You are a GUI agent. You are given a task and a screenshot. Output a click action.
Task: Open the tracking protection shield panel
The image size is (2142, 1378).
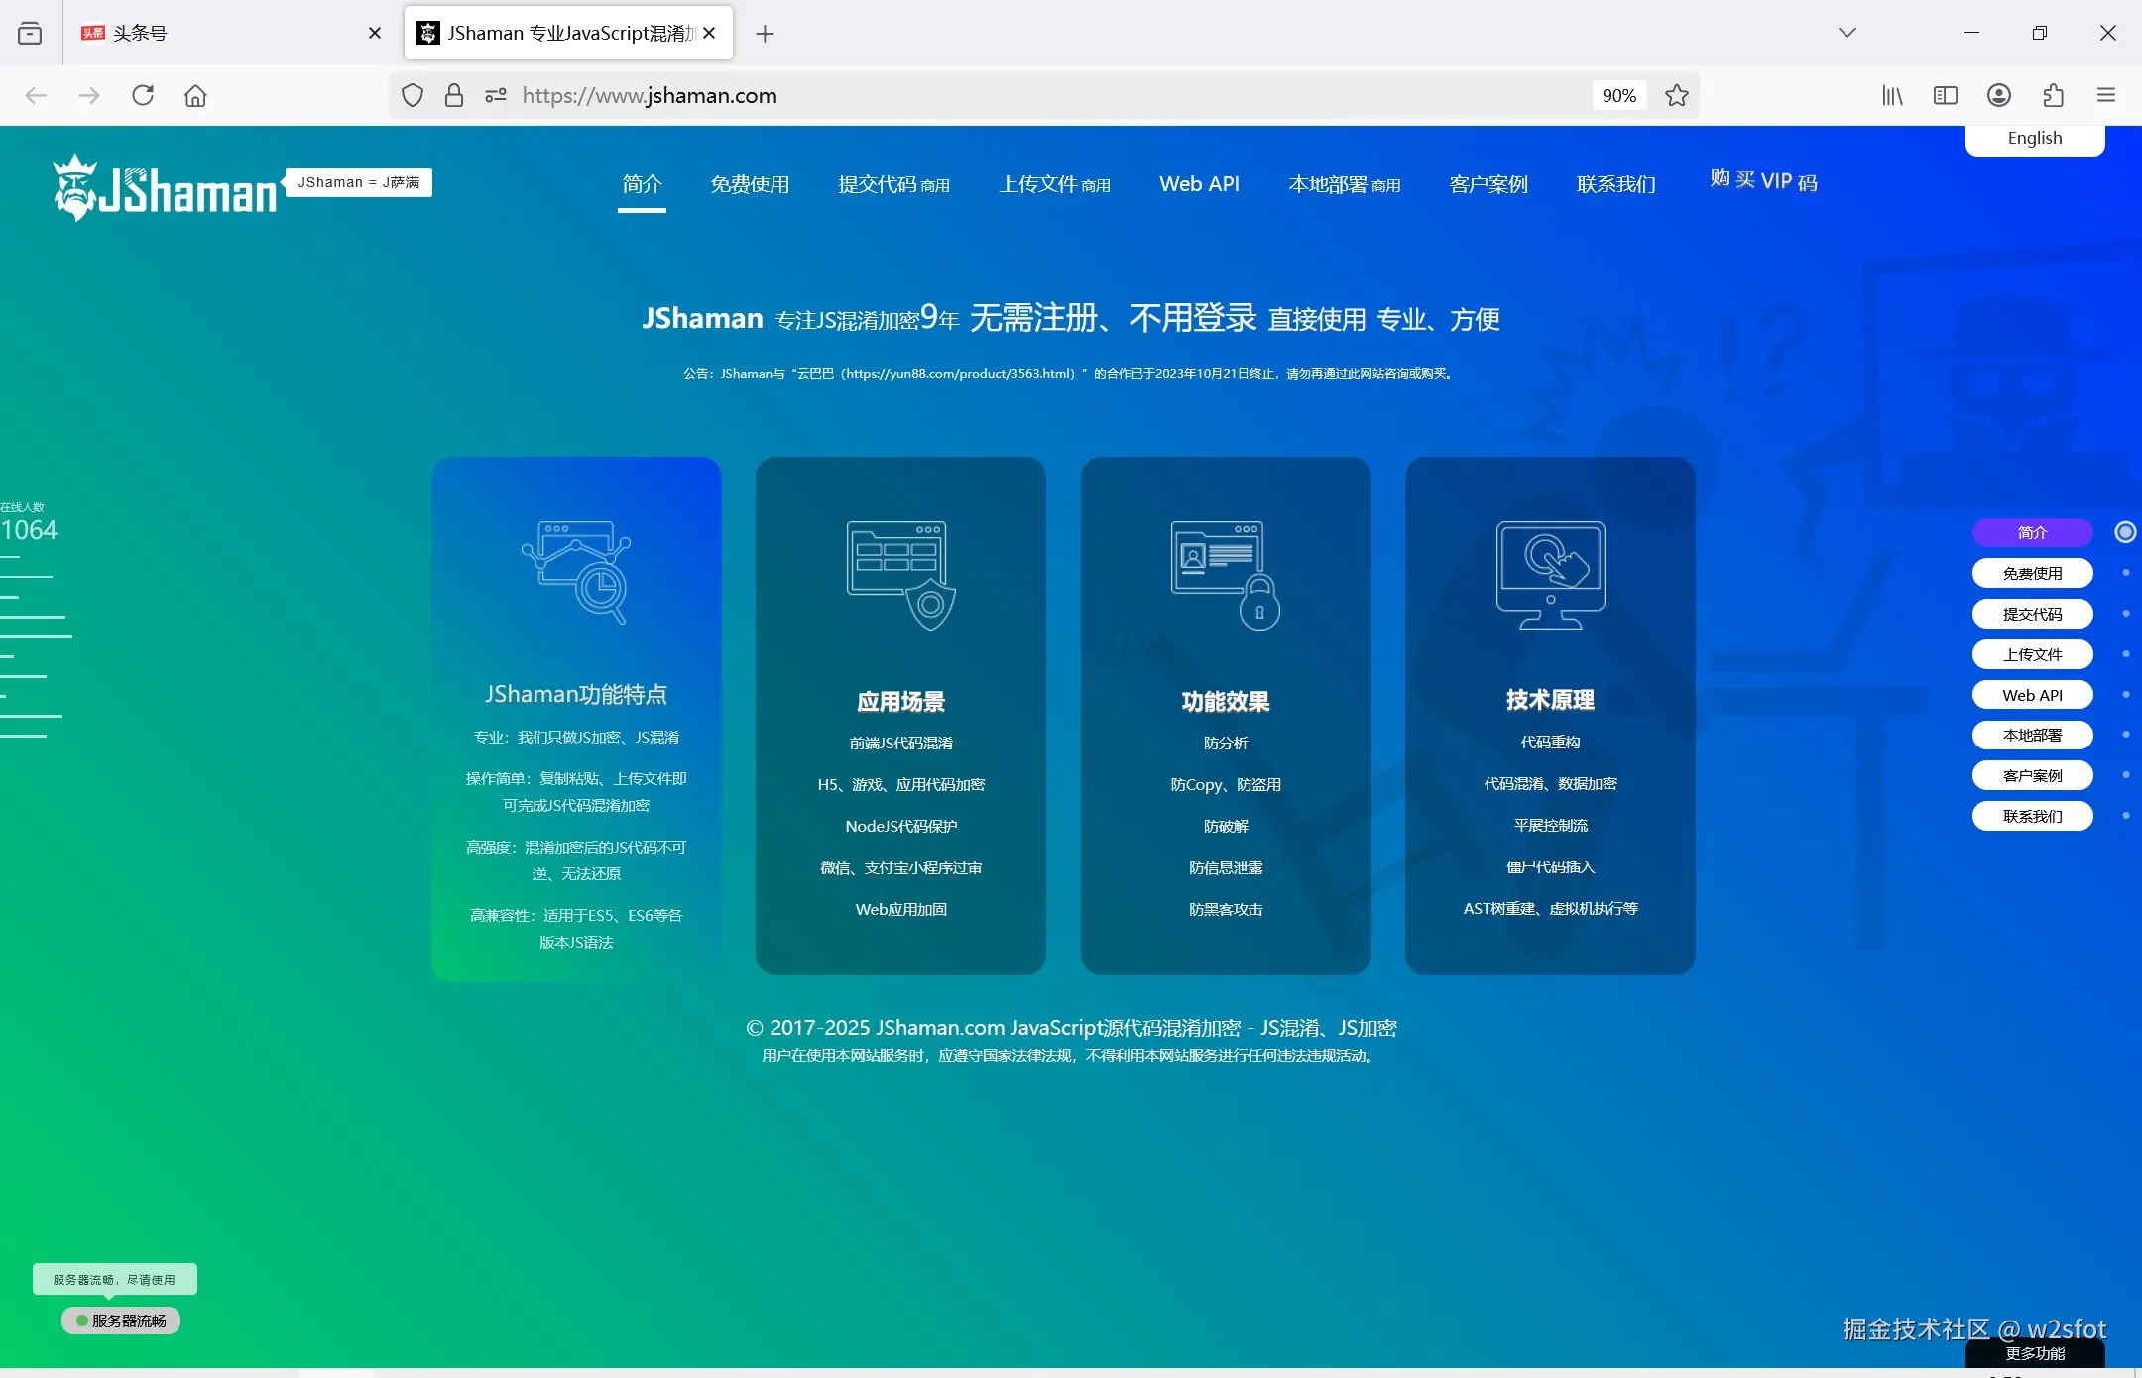[412, 95]
